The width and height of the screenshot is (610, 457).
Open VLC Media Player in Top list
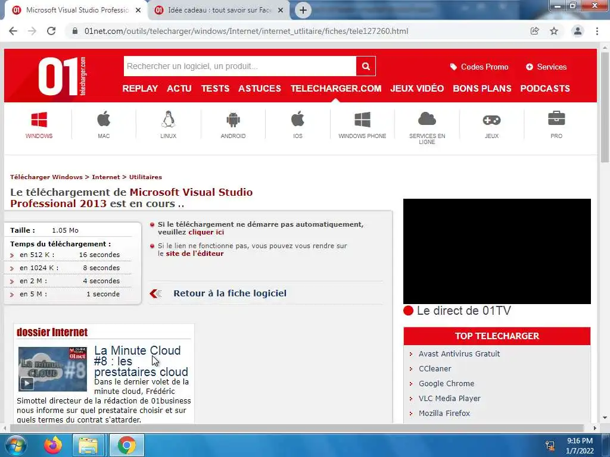point(449,398)
